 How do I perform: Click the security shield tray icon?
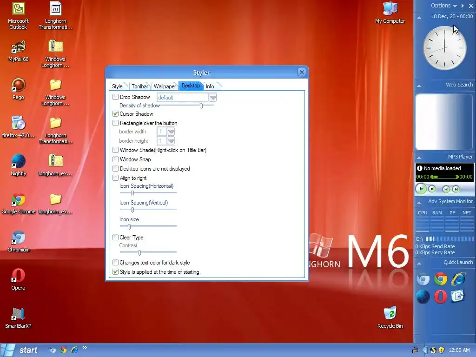[442, 350]
